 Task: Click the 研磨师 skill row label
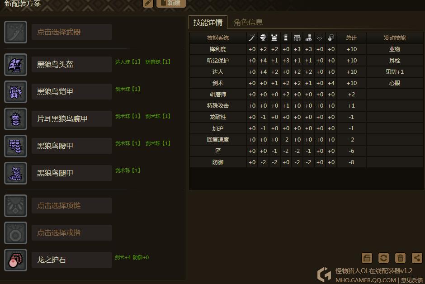coord(218,95)
